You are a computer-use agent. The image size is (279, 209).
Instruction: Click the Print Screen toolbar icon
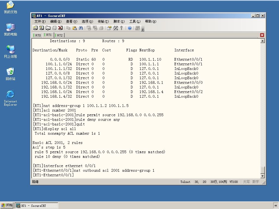pos(89,28)
